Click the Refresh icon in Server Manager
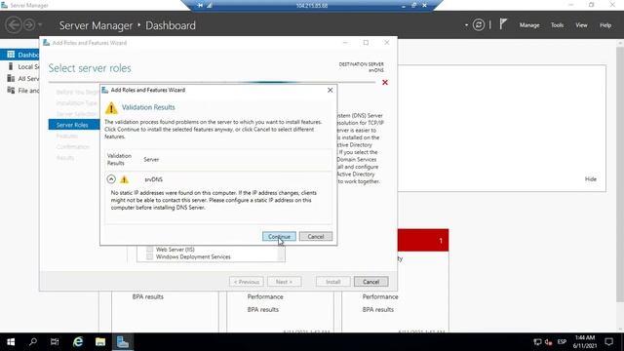This screenshot has width=624, height=351. 479,25
